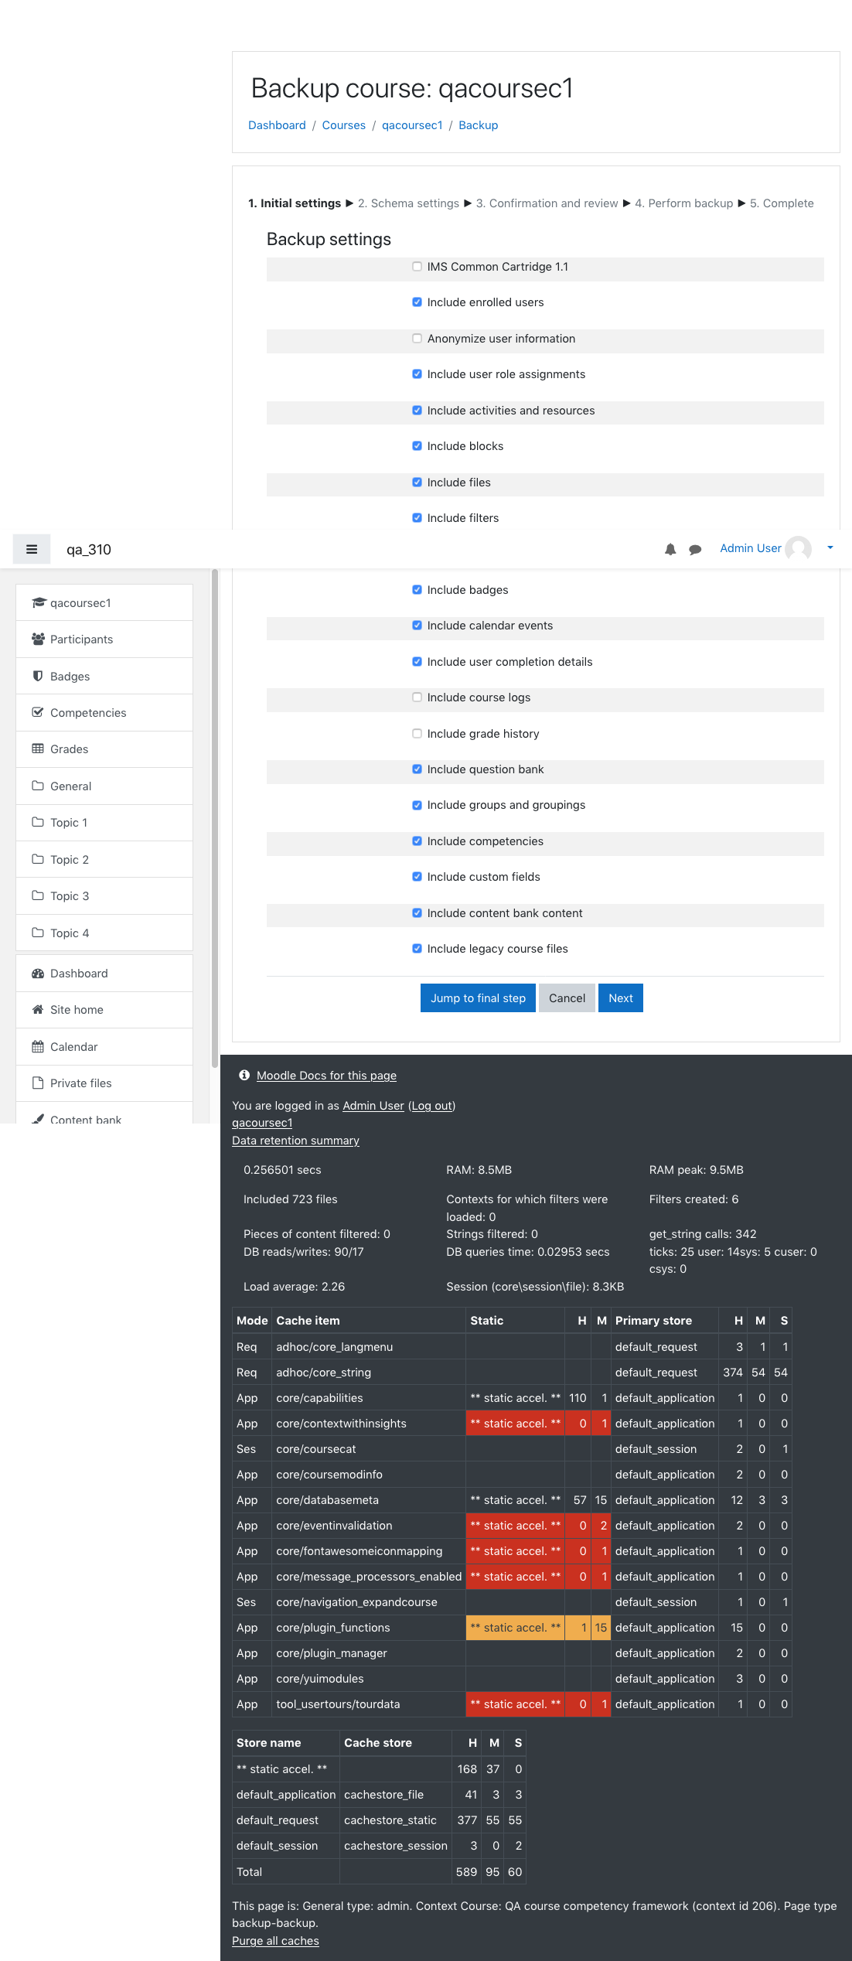The image size is (852, 1961).
Task: Toggle the Include blocks checkbox
Action: [x=417, y=446]
